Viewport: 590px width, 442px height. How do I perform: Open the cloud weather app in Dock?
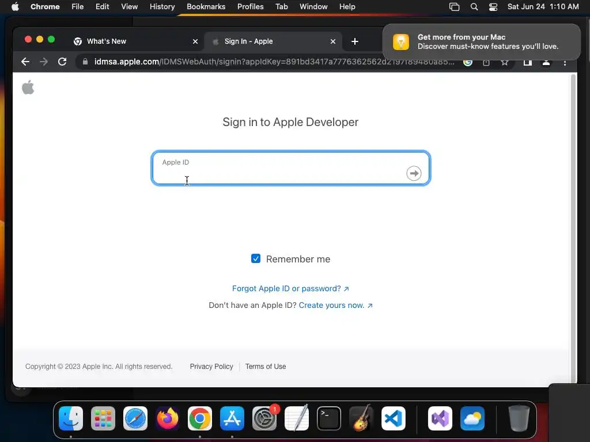[x=472, y=418]
